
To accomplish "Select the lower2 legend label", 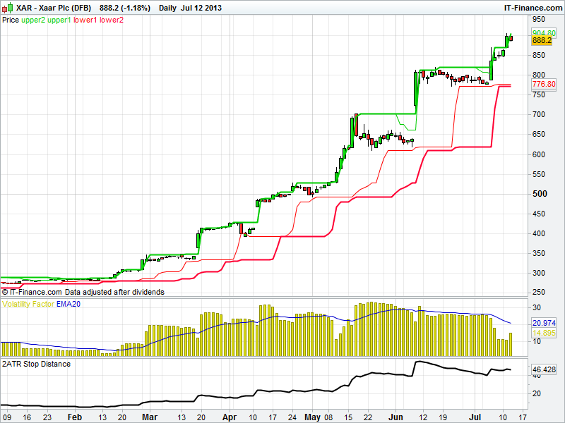I will [x=112, y=20].
